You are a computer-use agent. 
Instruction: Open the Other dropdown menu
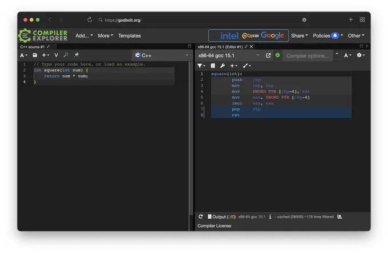(356, 35)
